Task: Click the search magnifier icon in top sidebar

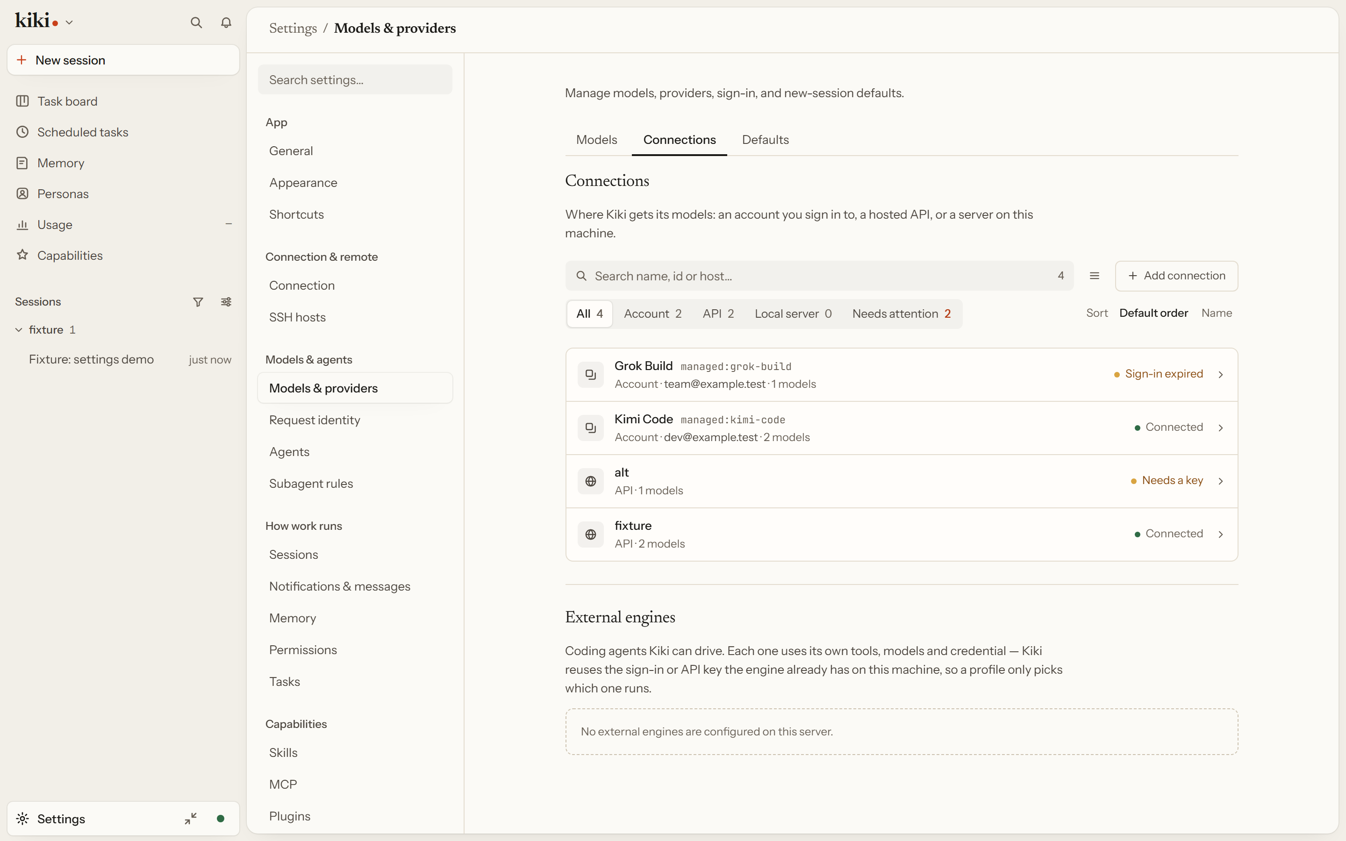Action: click(x=196, y=22)
